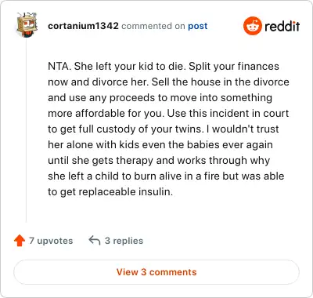Click the line "more affordable for you"
313x298 pixels.
coord(106,113)
